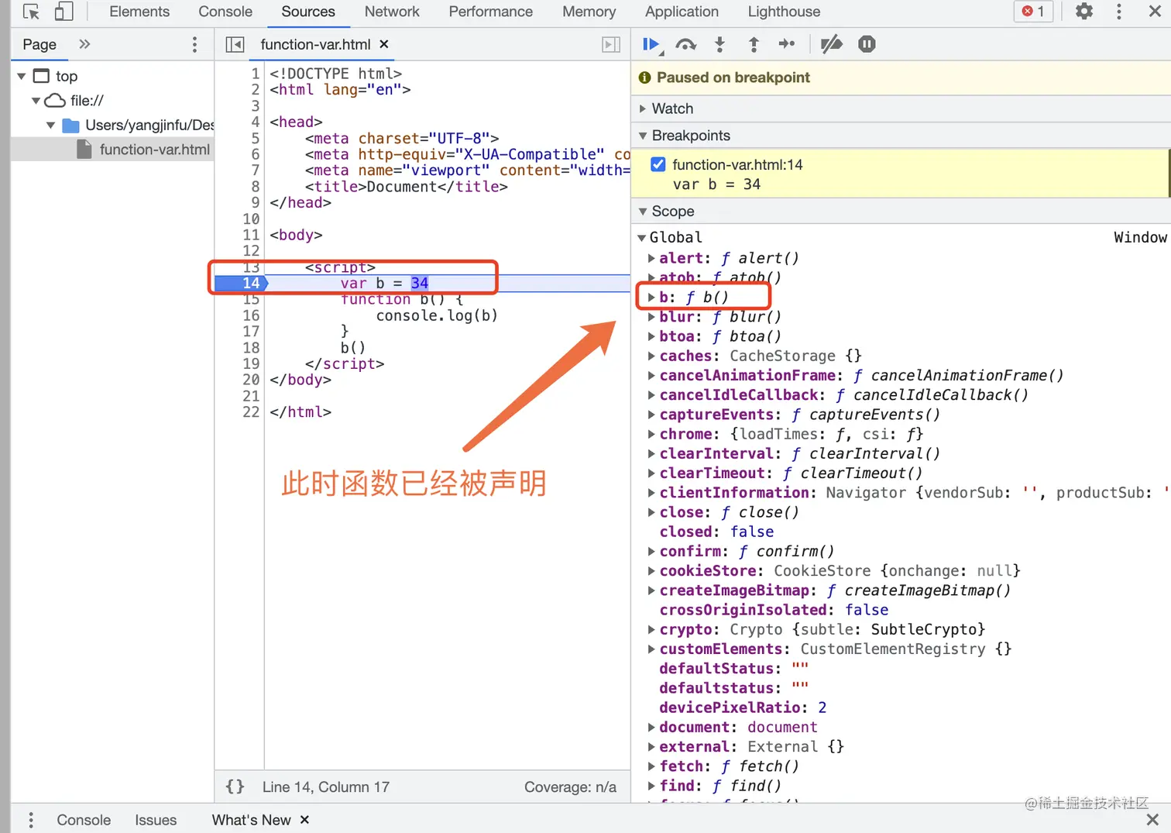
Task: Switch to the Elements panel
Action: pyautogui.click(x=139, y=12)
